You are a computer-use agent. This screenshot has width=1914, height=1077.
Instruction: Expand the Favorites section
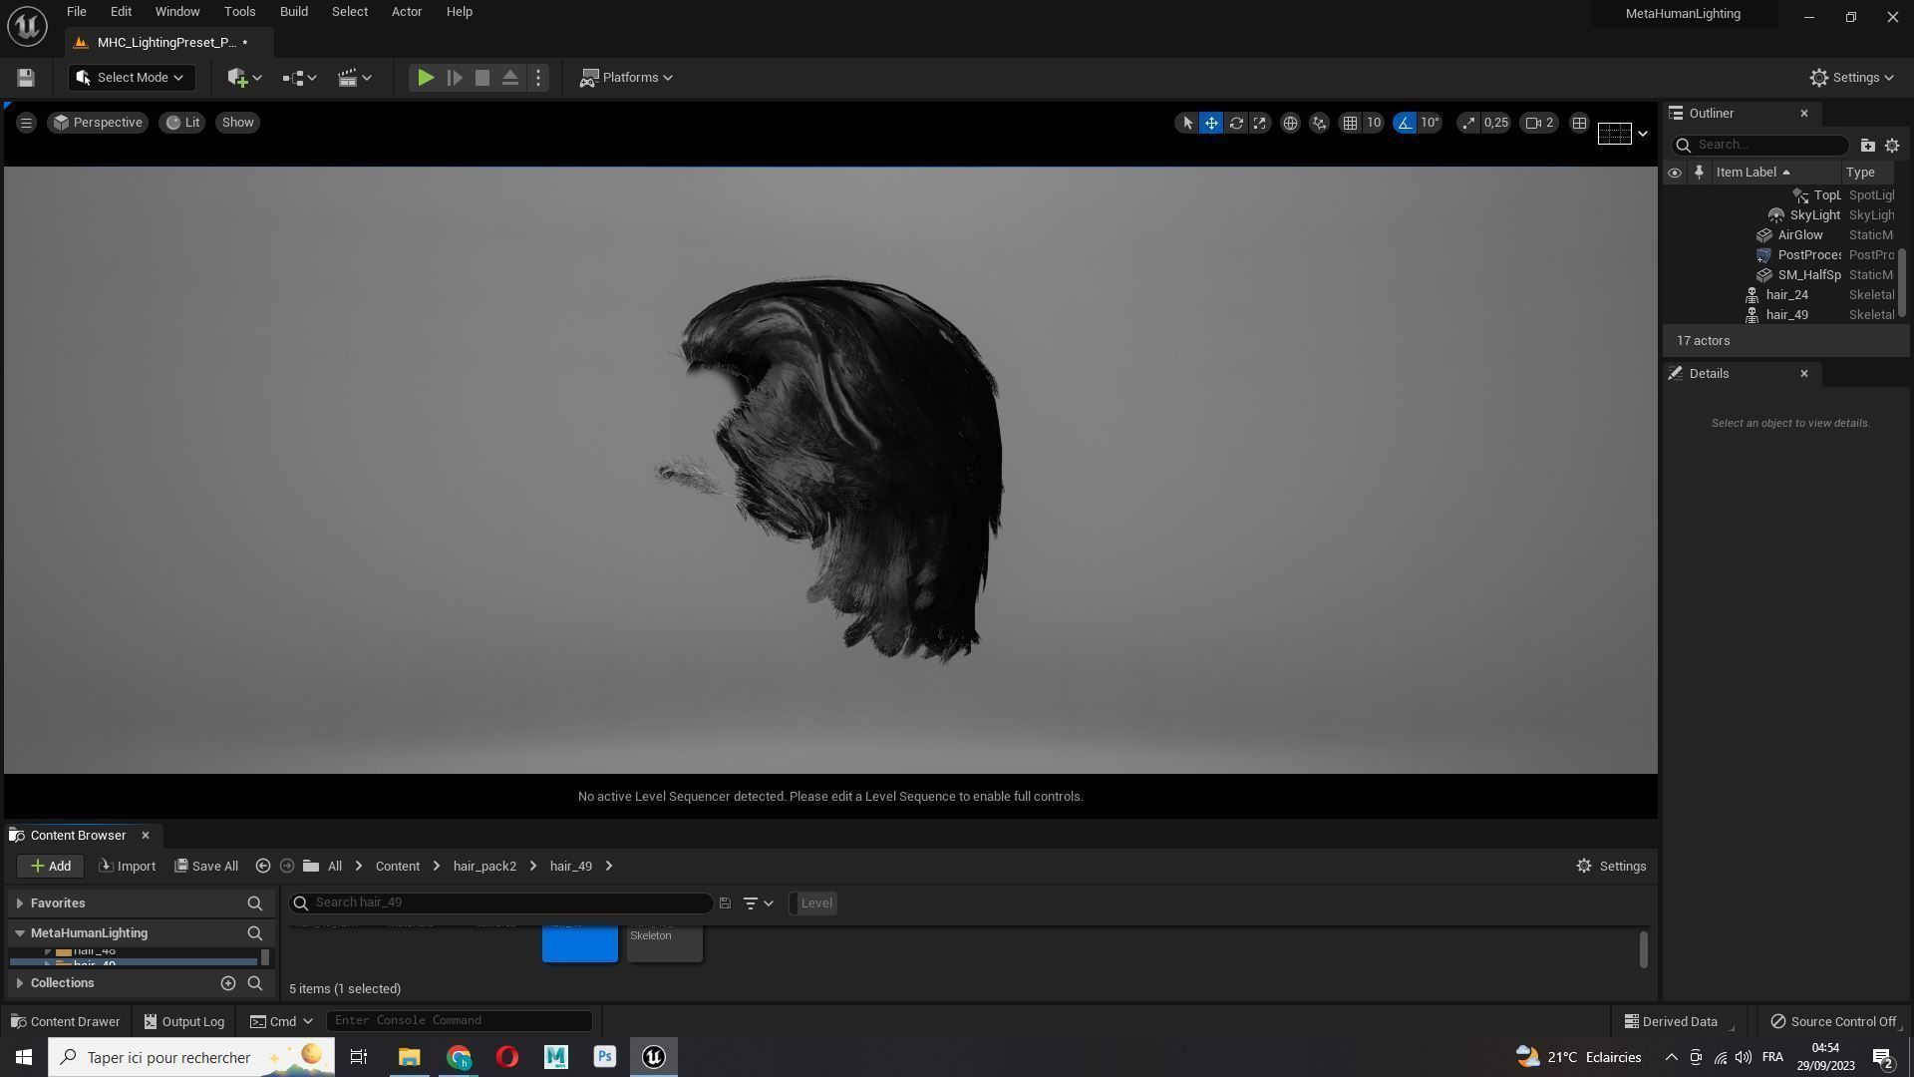(20, 903)
